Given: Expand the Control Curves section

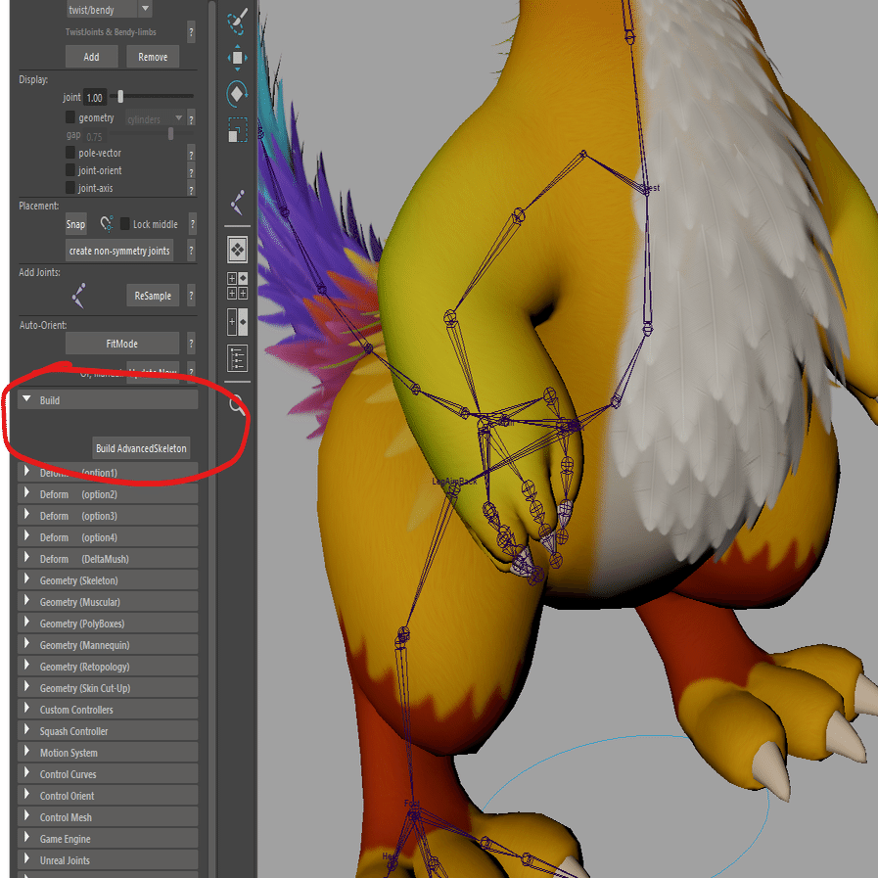Looking at the screenshot, I should coord(108,774).
